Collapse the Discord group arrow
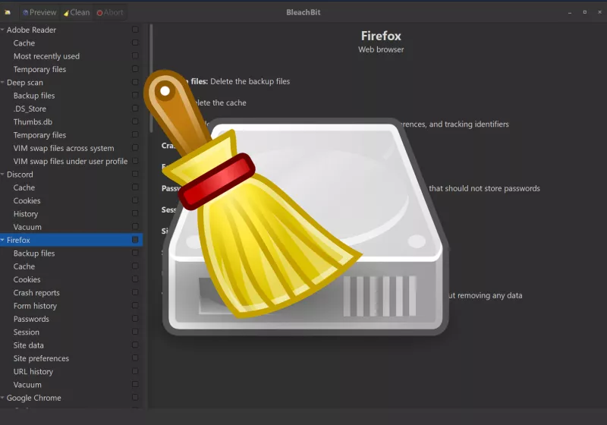Viewport: 607px width, 425px height. click(x=3, y=175)
